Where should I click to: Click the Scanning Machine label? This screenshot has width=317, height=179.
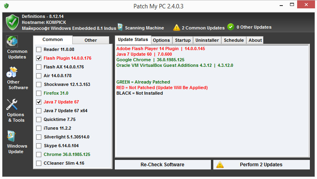pyautogui.click(x=144, y=28)
